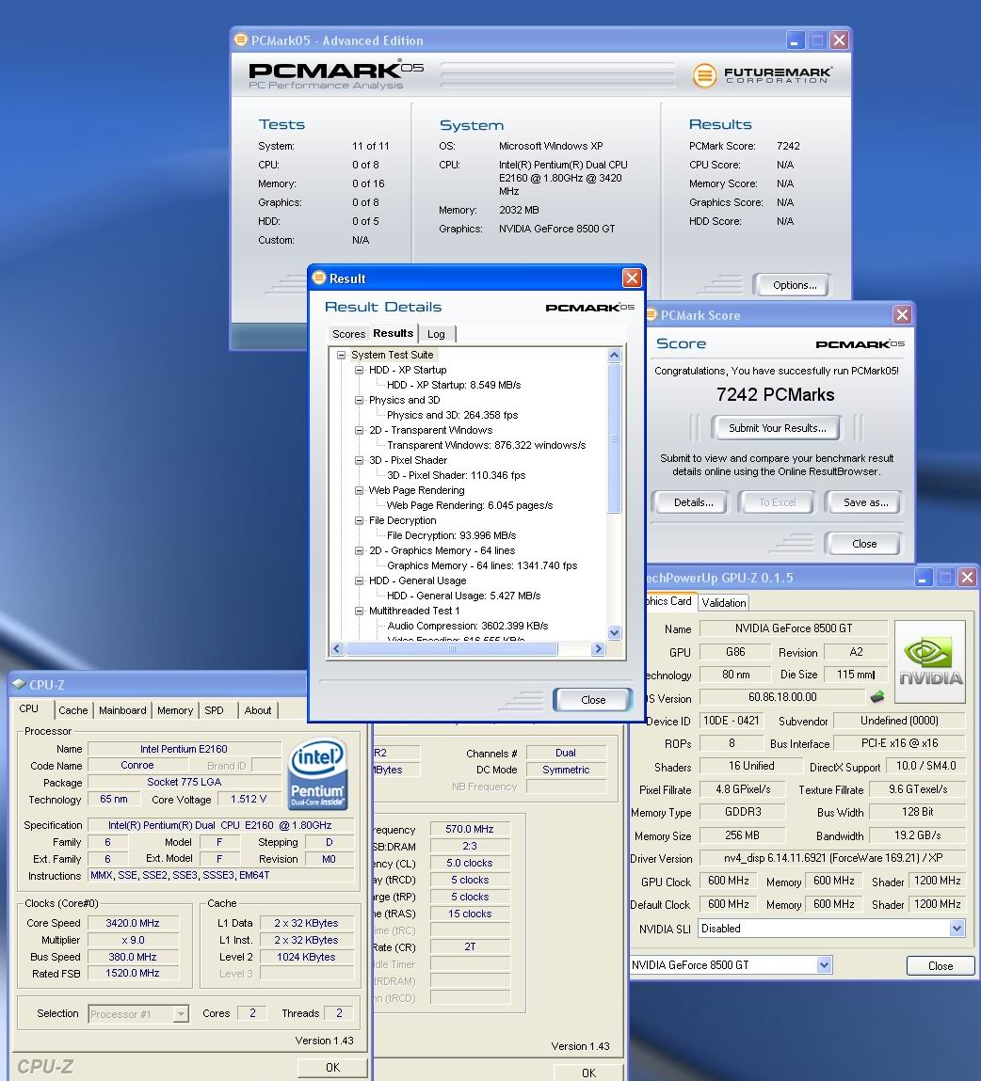Click the Driver Version field in GPU-Z

click(832, 858)
